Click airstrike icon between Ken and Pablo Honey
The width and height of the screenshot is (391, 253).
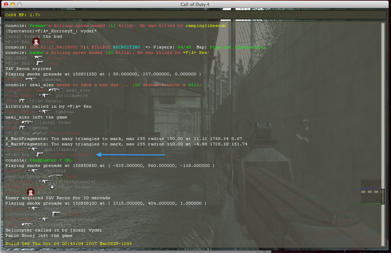pyautogui.click(x=39, y=133)
